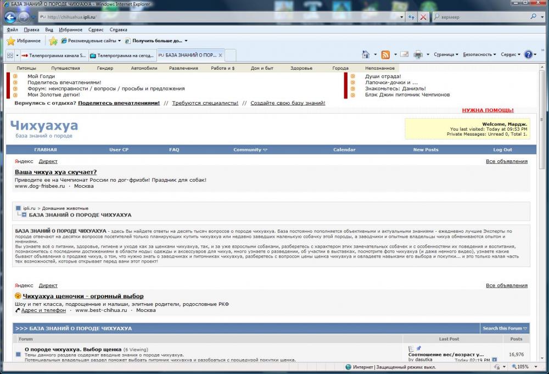Open Quick Tabs grid icon
The image size is (549, 374).
tap(10, 55)
